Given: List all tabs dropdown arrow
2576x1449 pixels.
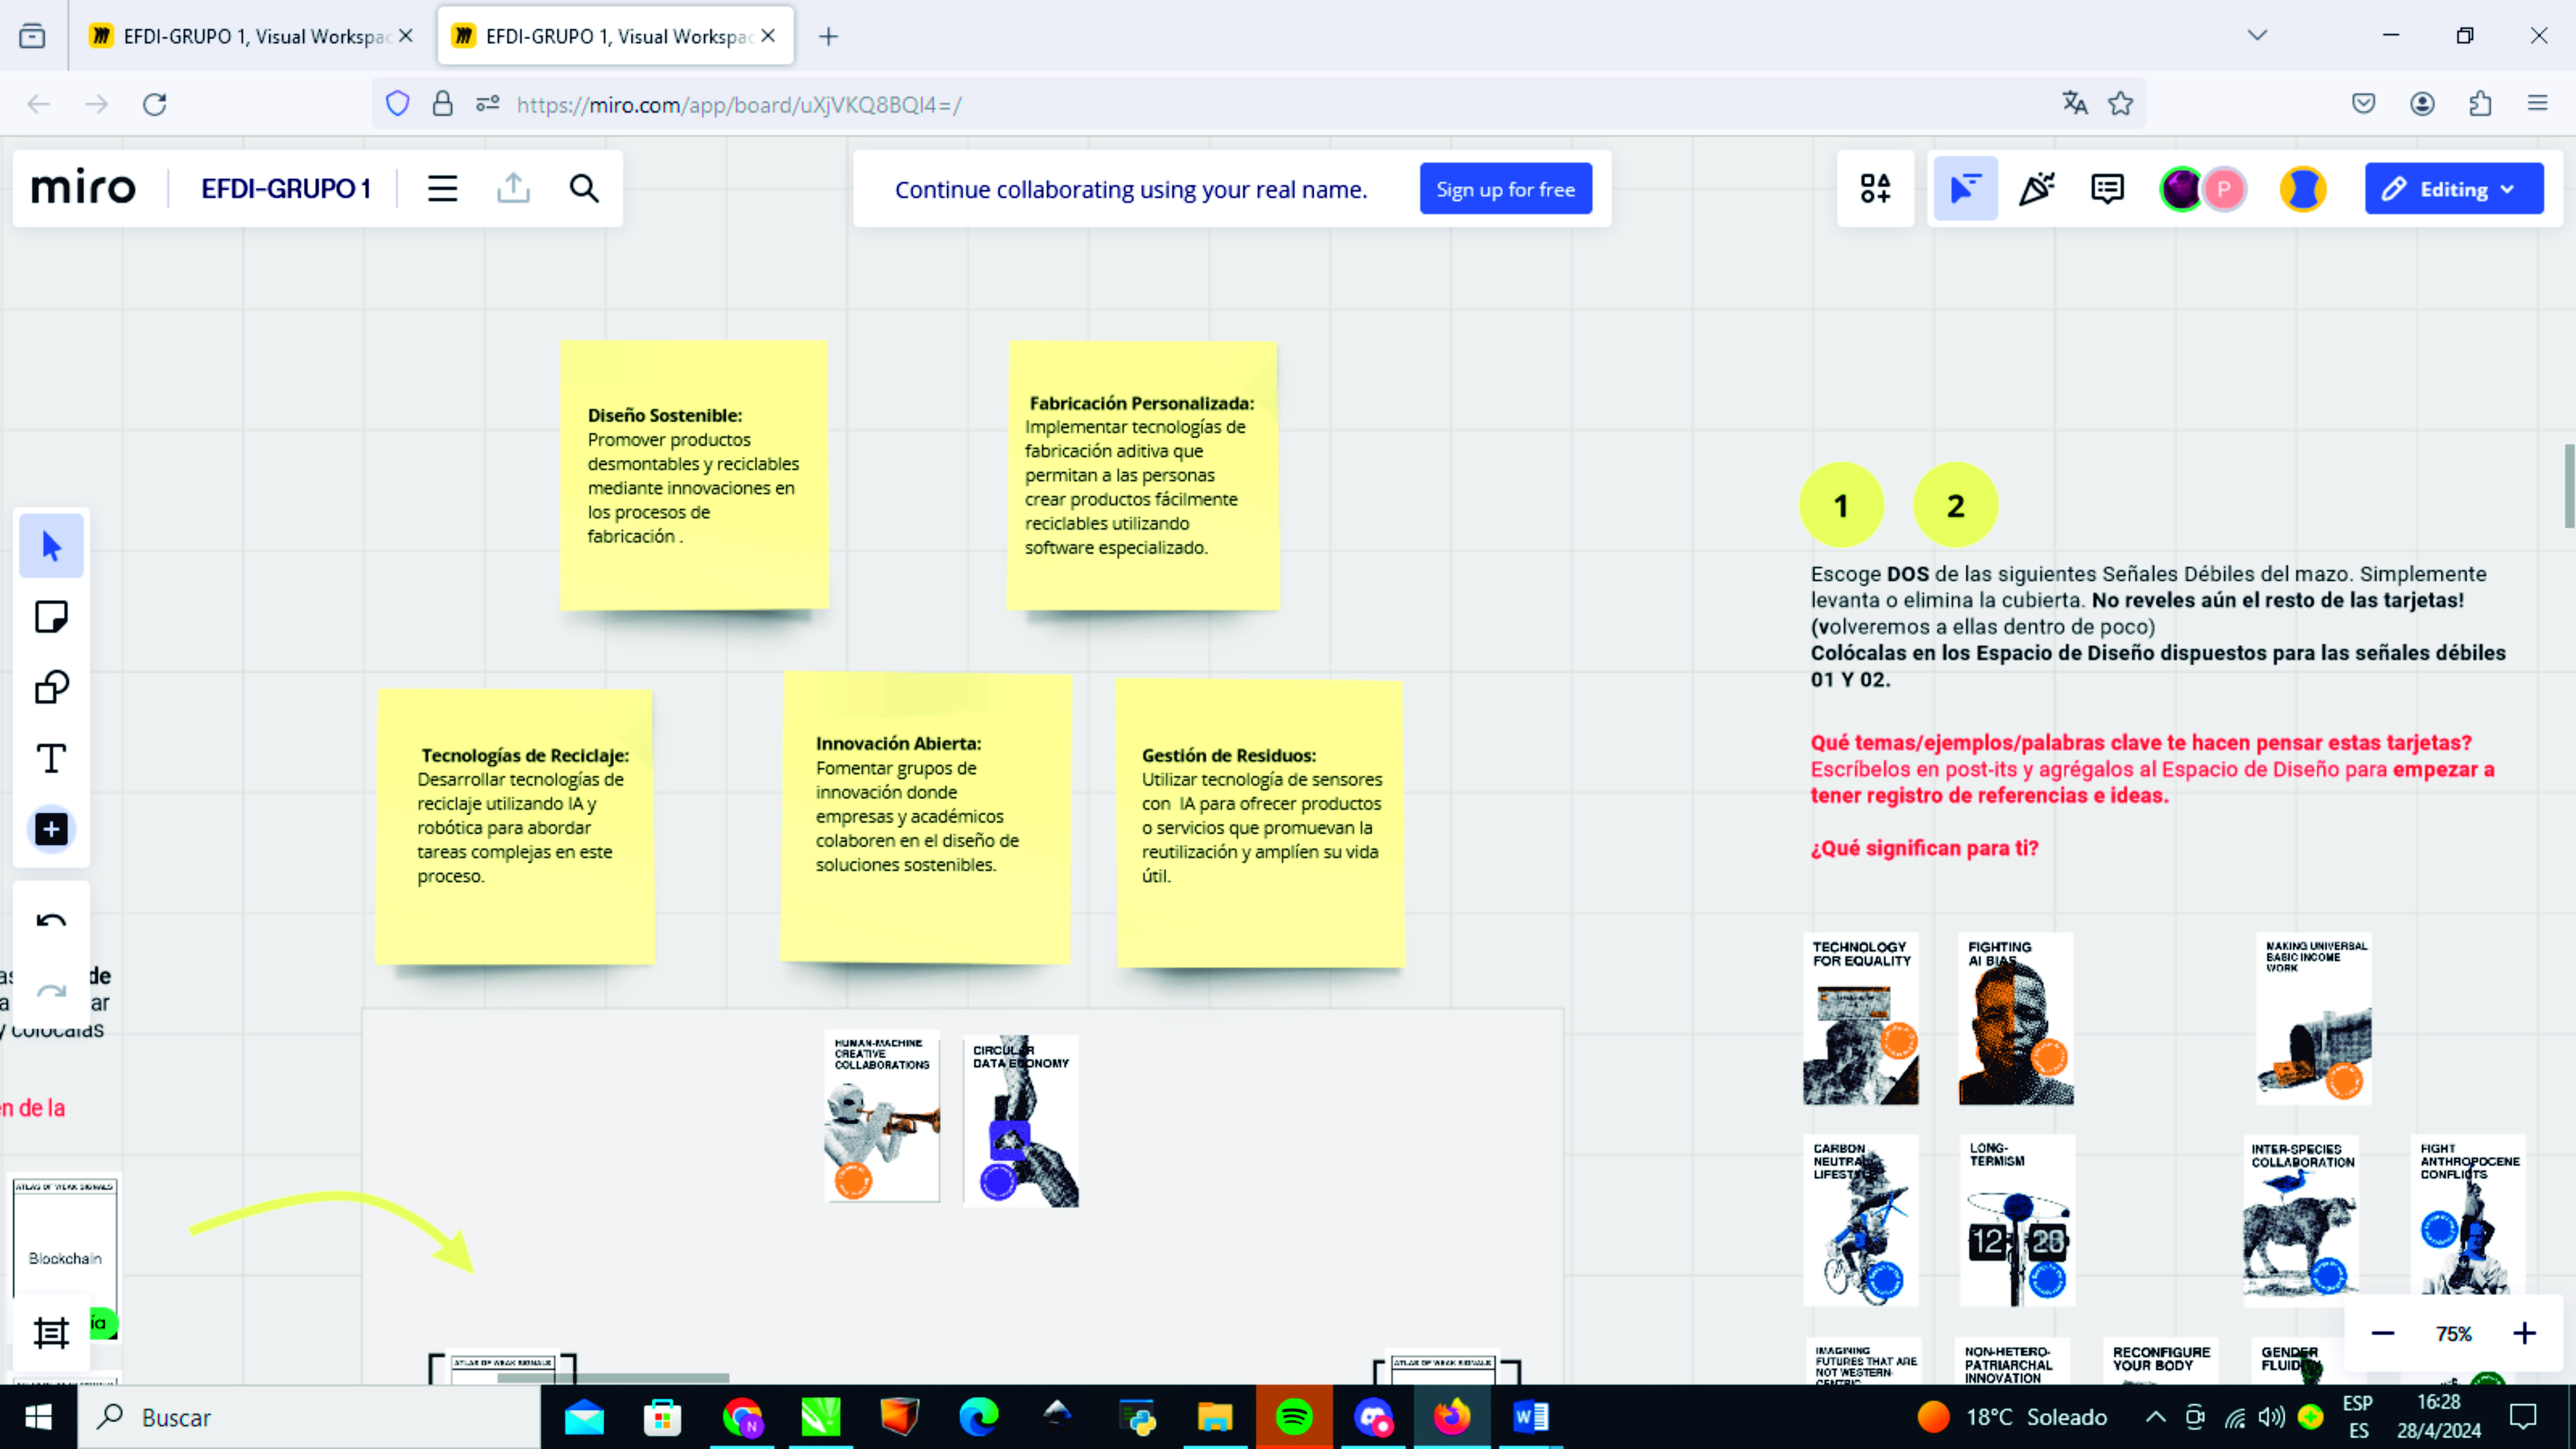Looking at the screenshot, I should point(2257,36).
